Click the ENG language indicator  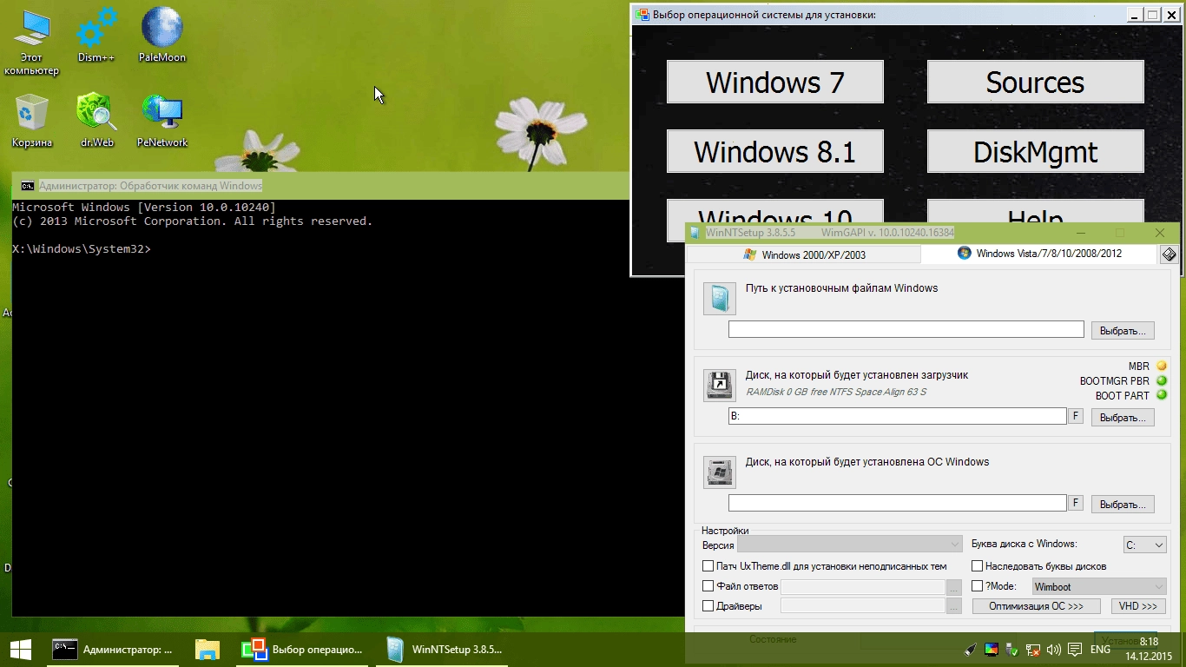1100,650
